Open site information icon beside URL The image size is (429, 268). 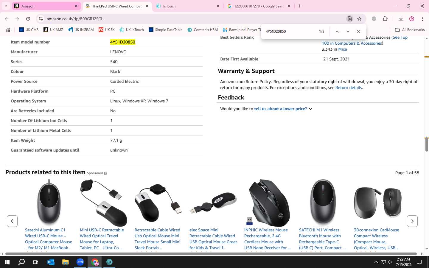click(x=41, y=19)
